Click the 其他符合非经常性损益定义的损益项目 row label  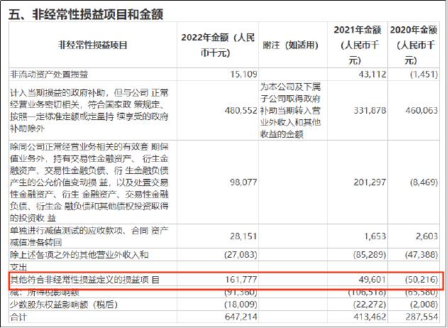click(84, 280)
